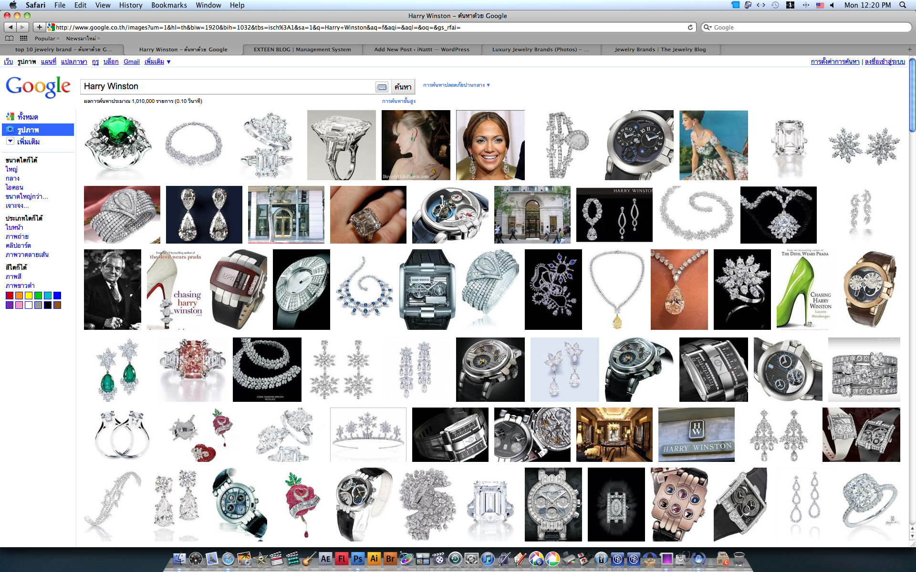Filter images by red color swatch
Screen dimensions: 916x572
coord(10,296)
